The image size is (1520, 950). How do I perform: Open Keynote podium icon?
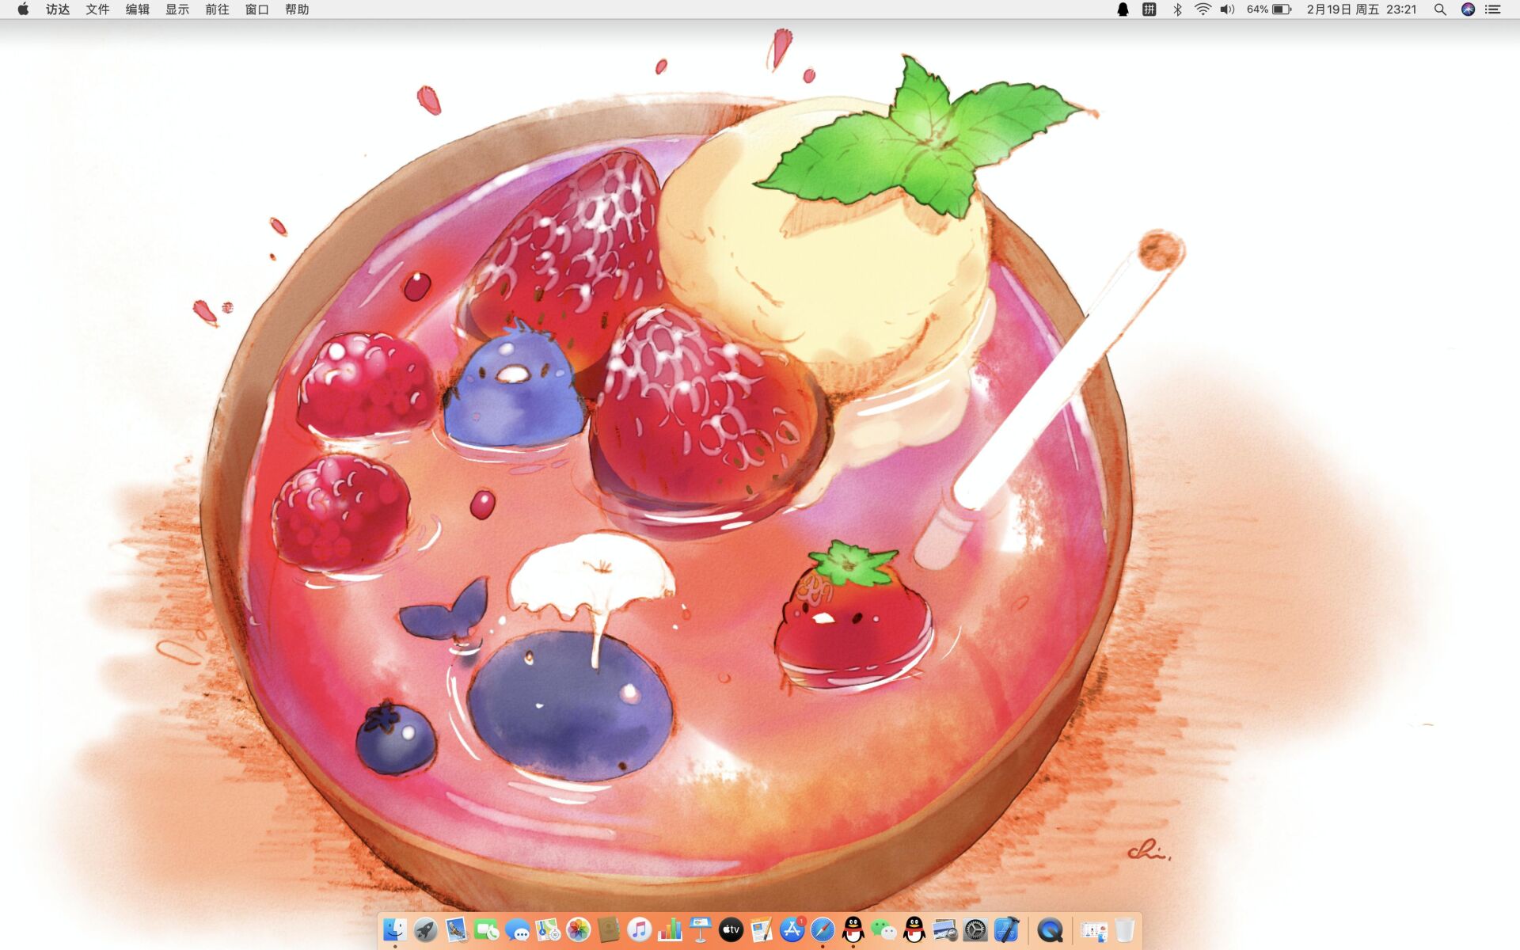701,929
